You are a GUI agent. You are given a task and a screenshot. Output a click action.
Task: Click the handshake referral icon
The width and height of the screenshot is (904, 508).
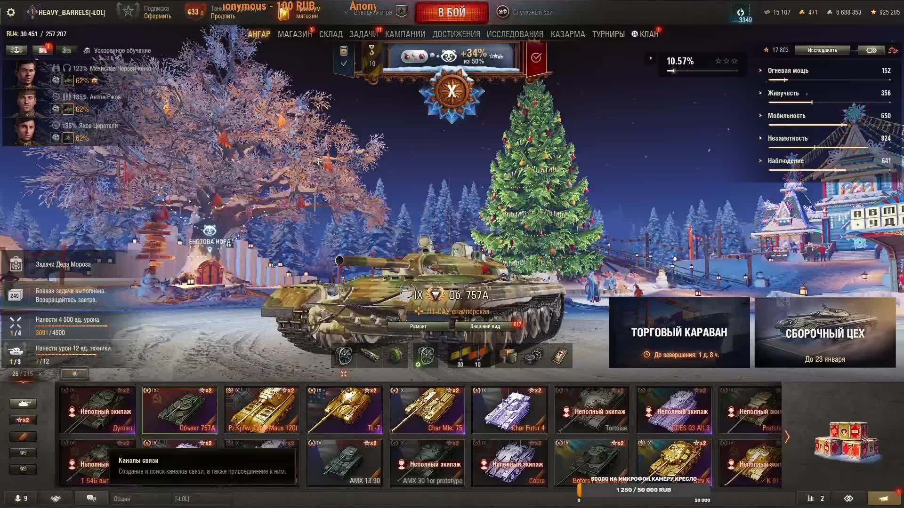click(56, 498)
